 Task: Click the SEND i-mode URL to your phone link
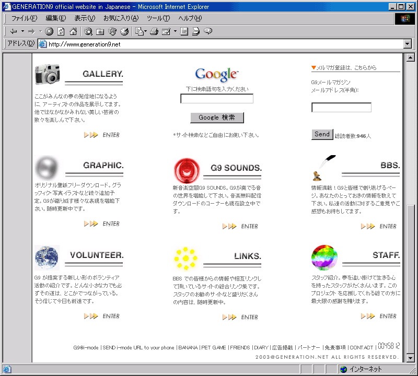point(138,347)
